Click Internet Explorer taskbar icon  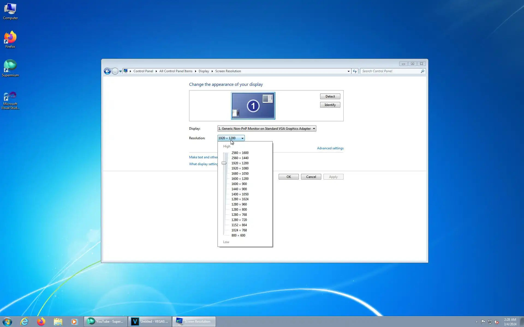24,322
